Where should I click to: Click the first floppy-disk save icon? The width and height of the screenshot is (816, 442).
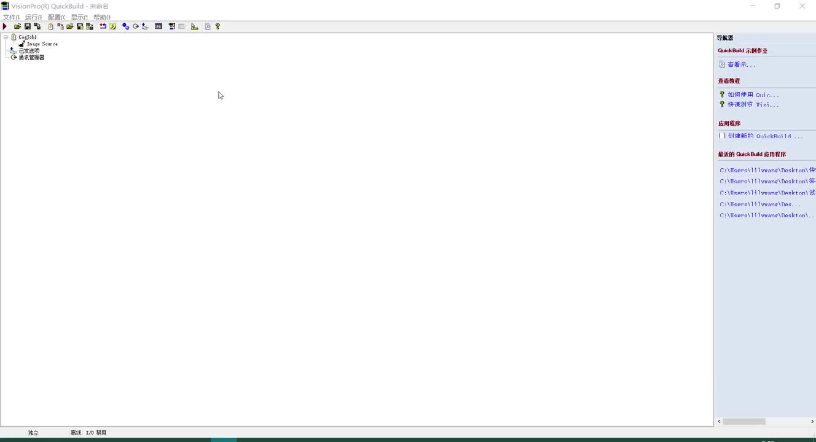pos(28,26)
